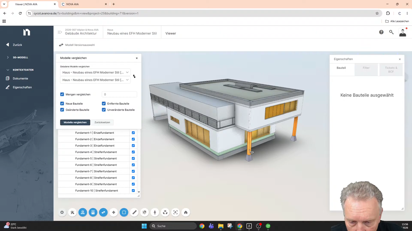
Task: Toggle the model structure tree icon
Action: (83, 213)
